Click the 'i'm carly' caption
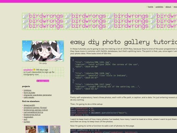 click(43, 63)
